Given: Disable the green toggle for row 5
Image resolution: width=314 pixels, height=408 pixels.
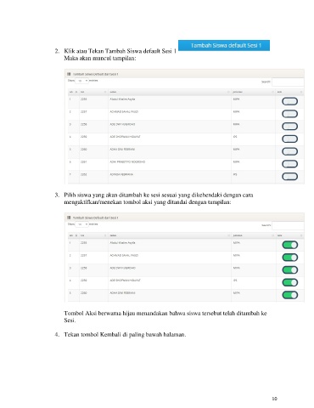Looking at the screenshot, I should (290, 295).
